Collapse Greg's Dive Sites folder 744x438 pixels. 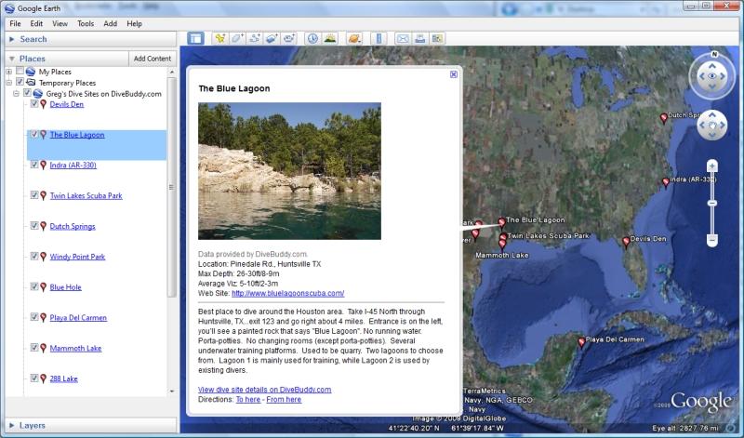point(16,94)
